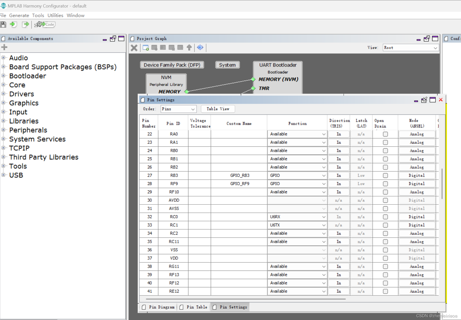Open Function dropdown showing U6TX
The width and height of the screenshot is (461, 320).
(x=297, y=225)
